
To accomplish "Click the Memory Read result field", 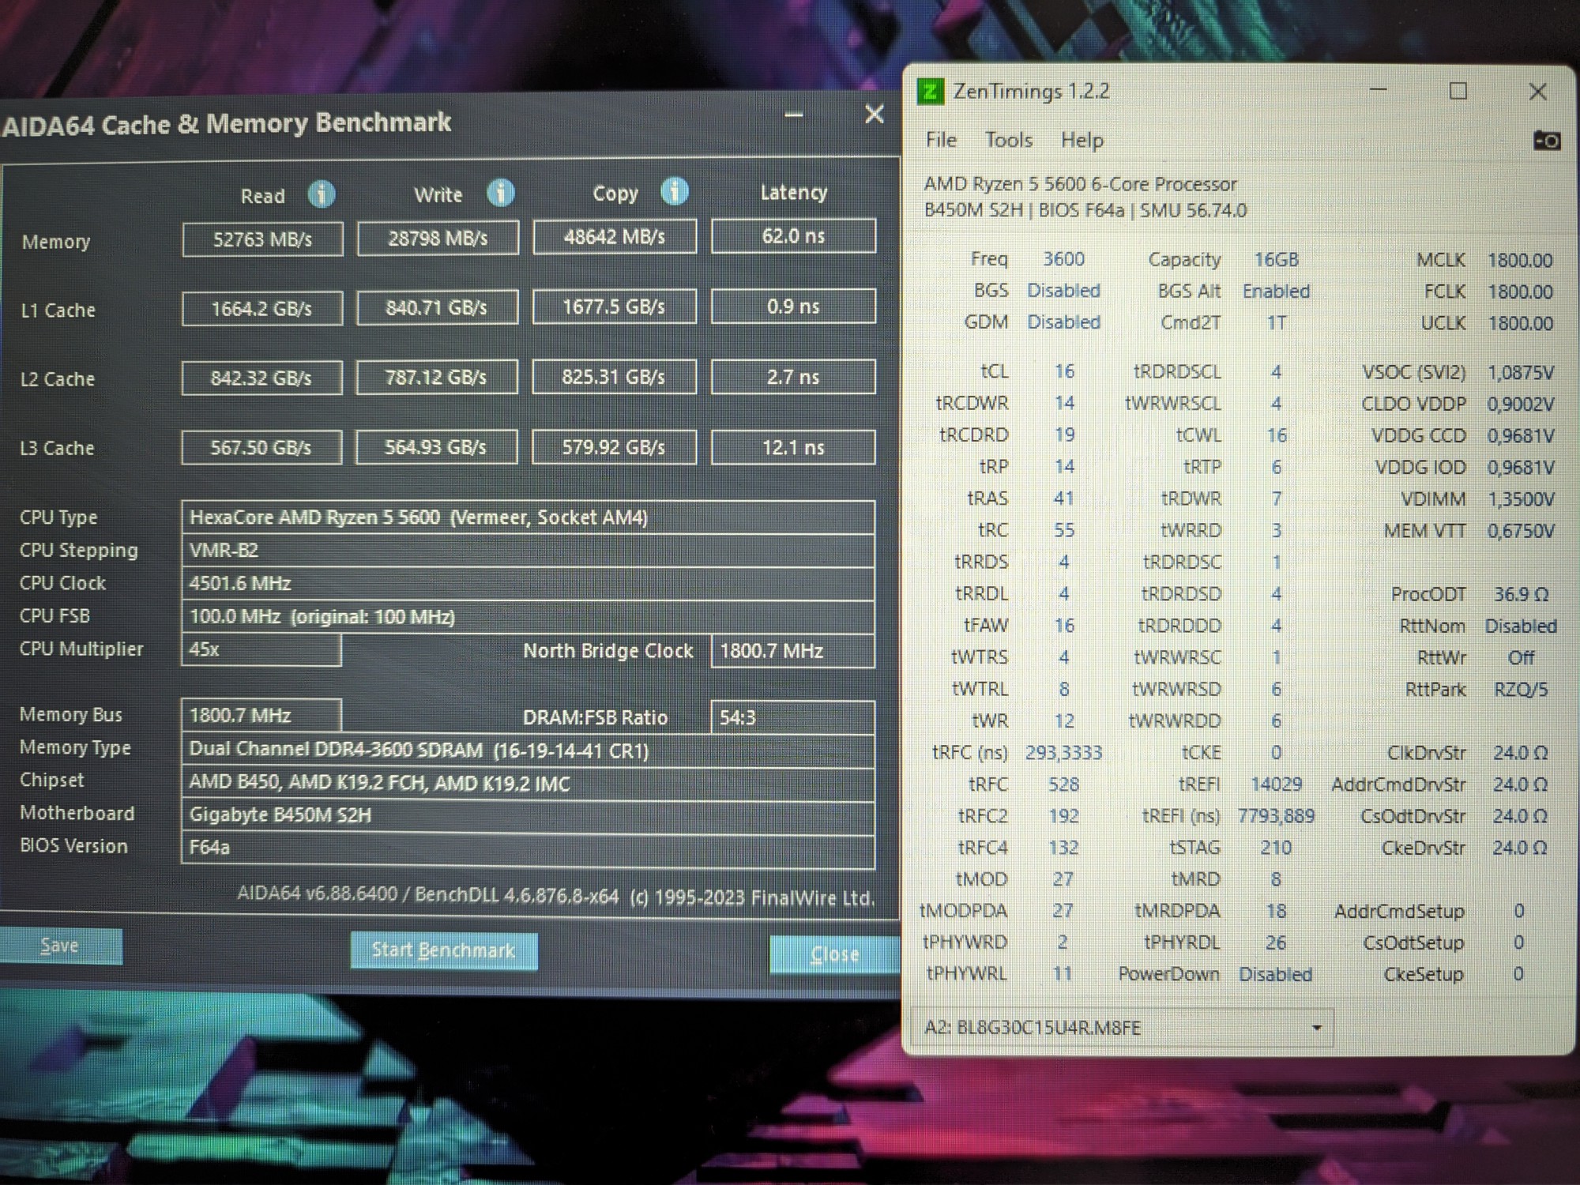I will [262, 239].
